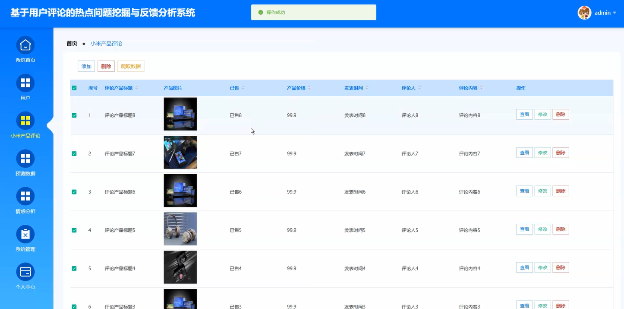
Task: Click 删除 for 评论产品标题6
Action: click(x=561, y=191)
